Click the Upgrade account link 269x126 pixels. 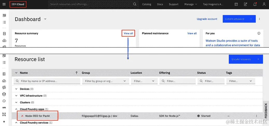coord(207,19)
